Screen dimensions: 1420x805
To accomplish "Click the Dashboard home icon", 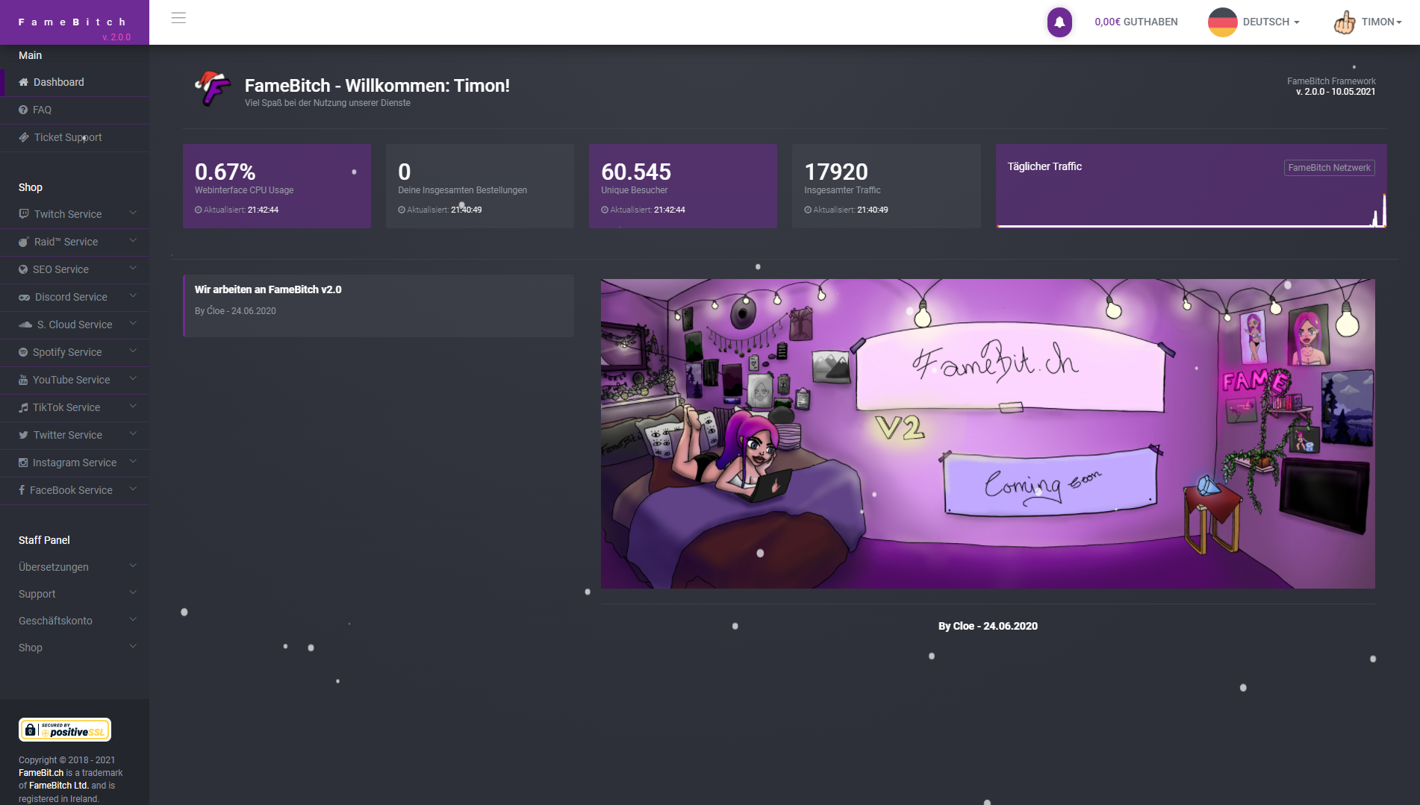I will (24, 82).
